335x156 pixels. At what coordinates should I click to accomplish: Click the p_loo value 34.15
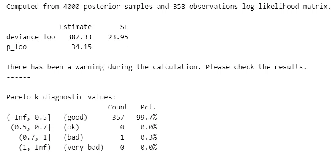coord(82,47)
